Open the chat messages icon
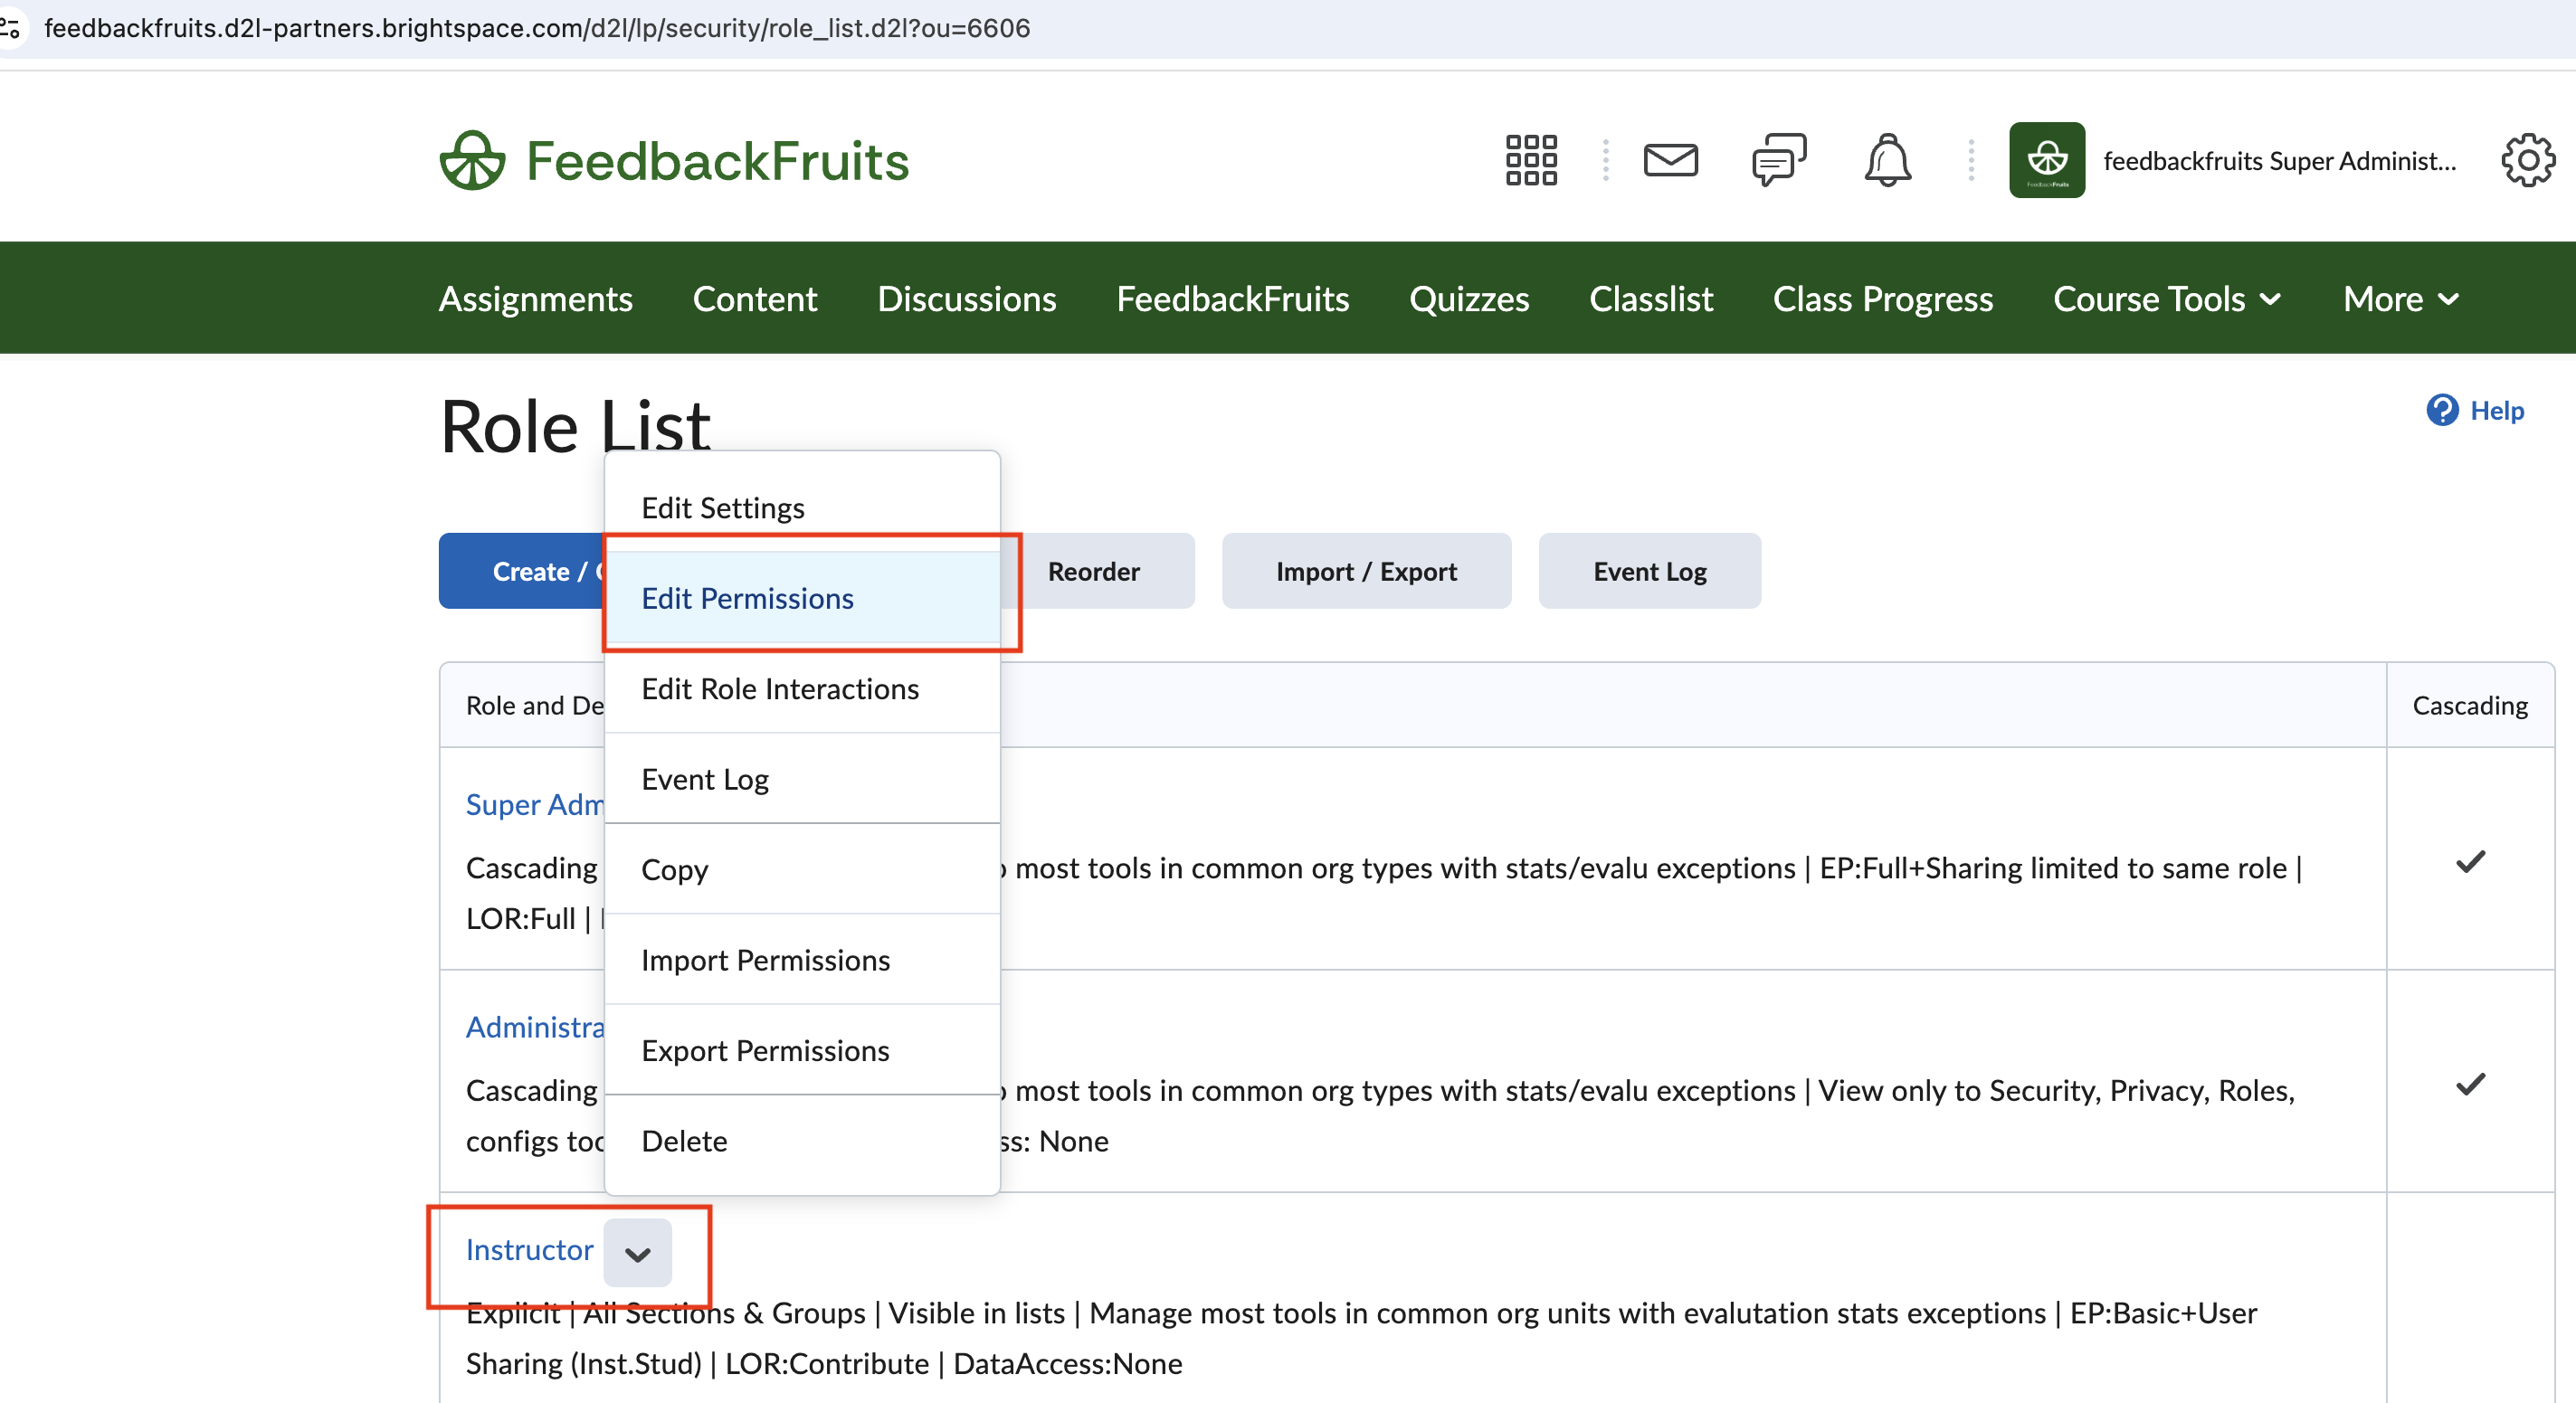 click(1779, 160)
